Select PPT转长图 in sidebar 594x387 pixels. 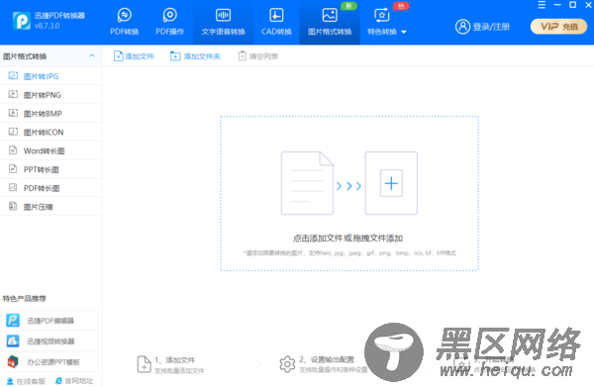[50, 169]
